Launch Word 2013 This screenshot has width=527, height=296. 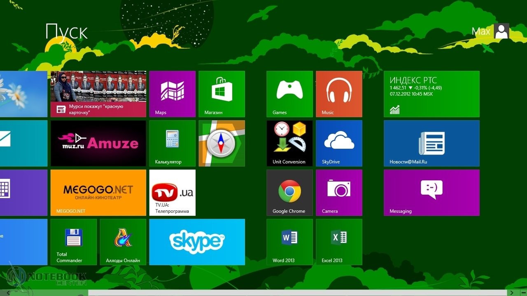(289, 242)
